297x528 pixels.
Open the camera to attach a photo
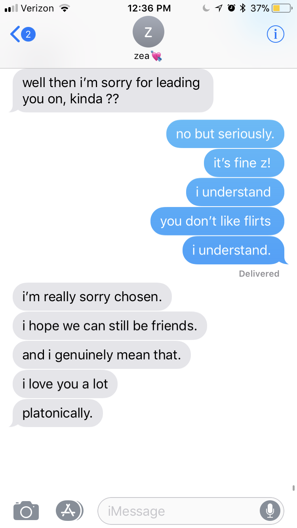(26, 511)
